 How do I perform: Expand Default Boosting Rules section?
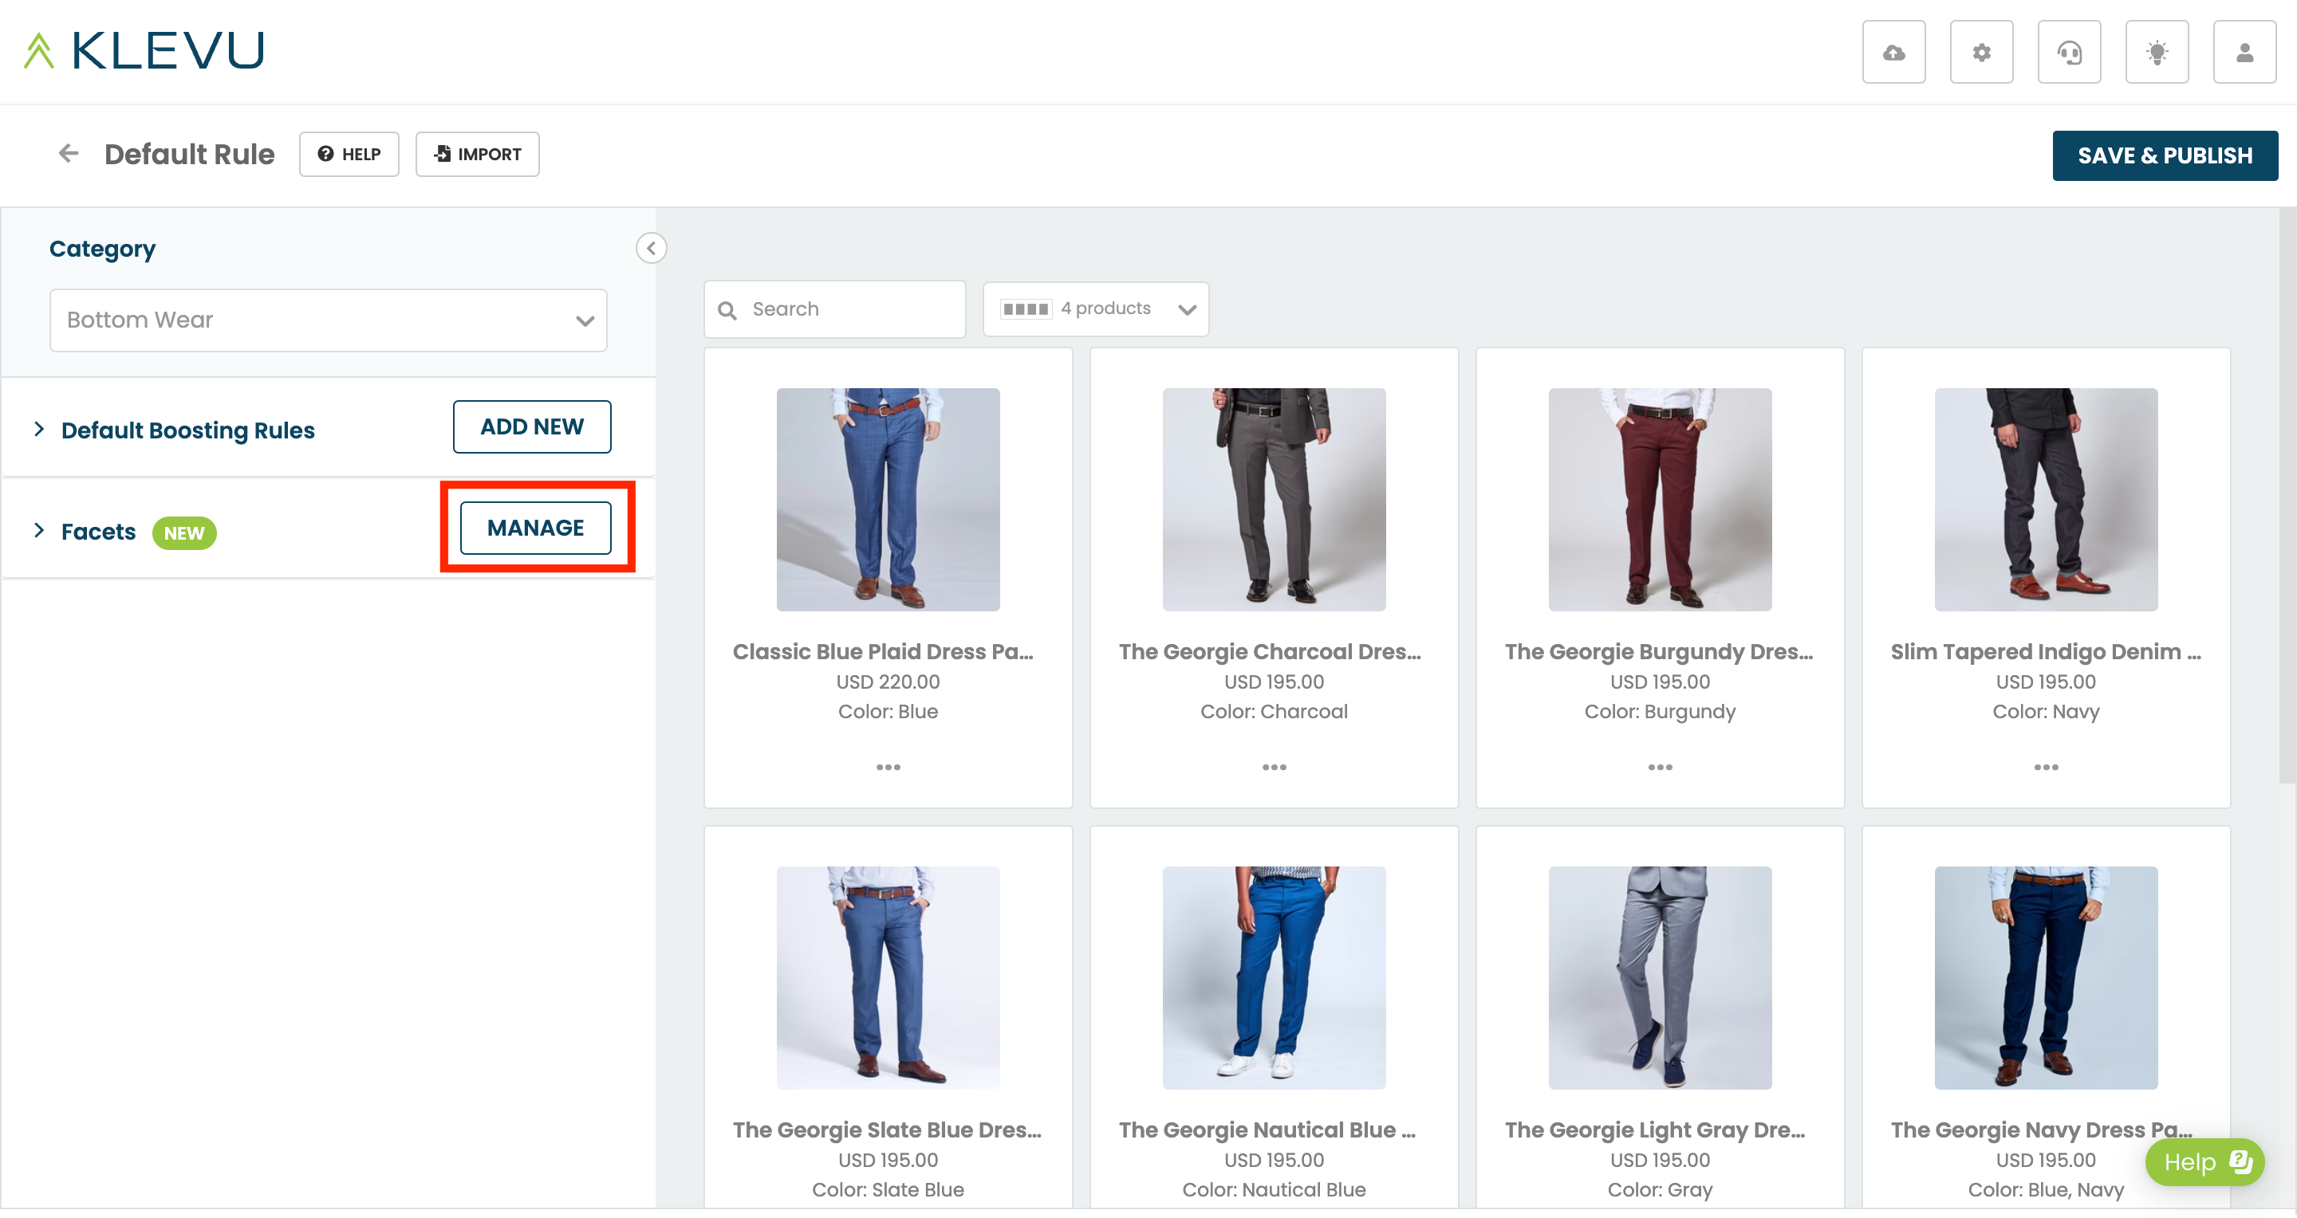[39, 430]
